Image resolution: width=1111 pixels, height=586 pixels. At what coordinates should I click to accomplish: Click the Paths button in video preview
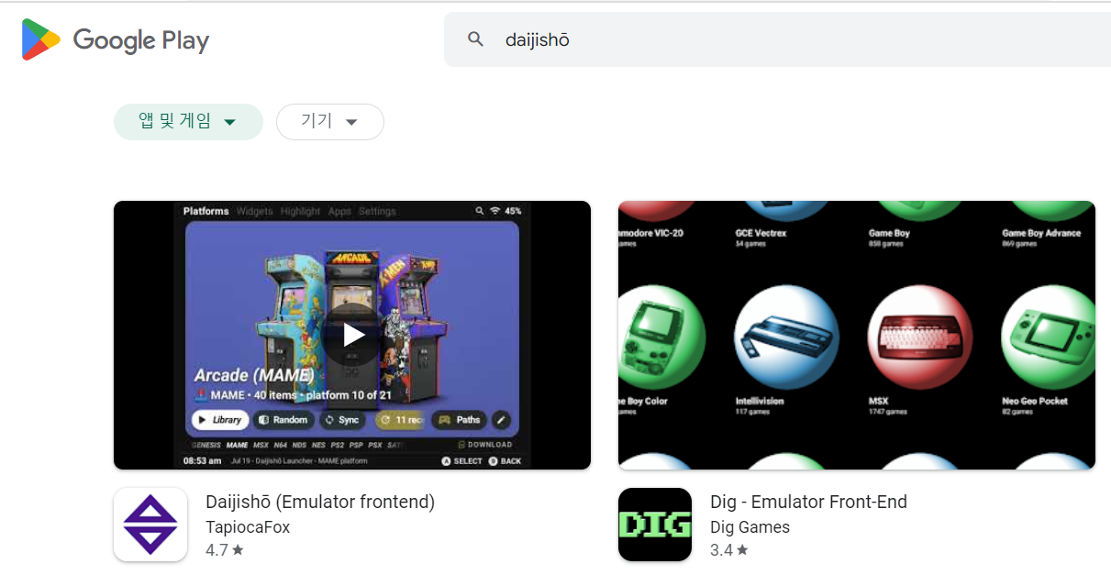[x=459, y=420]
